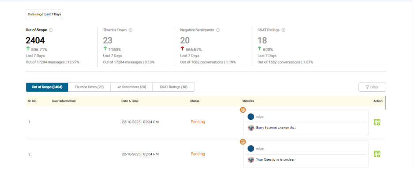Click the table vertical scrollbar

pyautogui.click(x=385, y=103)
